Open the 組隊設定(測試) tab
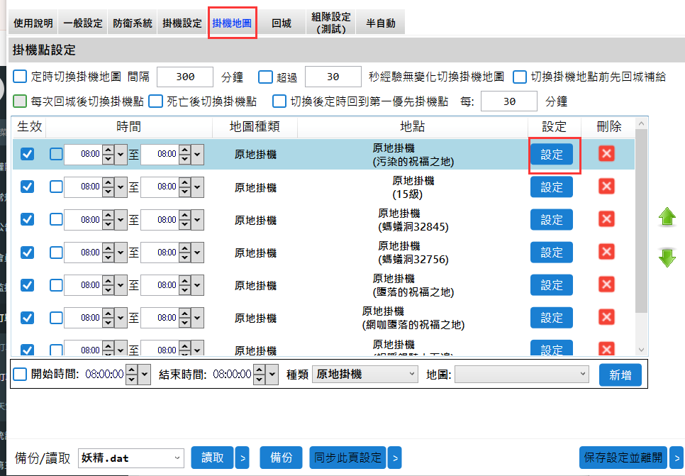685x476 pixels. [x=330, y=23]
